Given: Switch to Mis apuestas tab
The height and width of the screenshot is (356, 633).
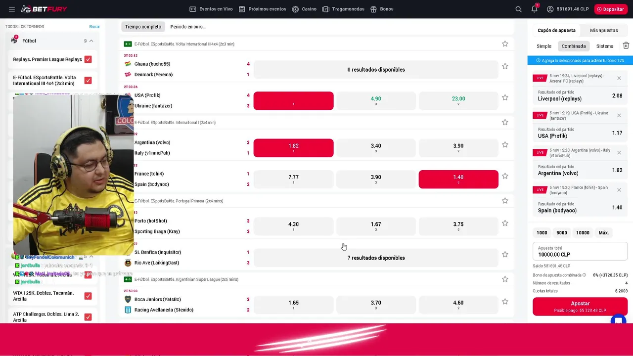Looking at the screenshot, I should coord(604,30).
